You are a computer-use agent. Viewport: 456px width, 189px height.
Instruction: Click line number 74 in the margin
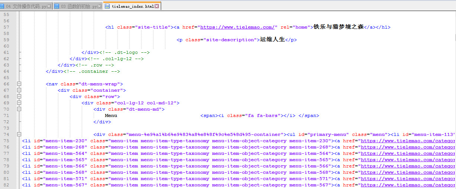point(6,134)
